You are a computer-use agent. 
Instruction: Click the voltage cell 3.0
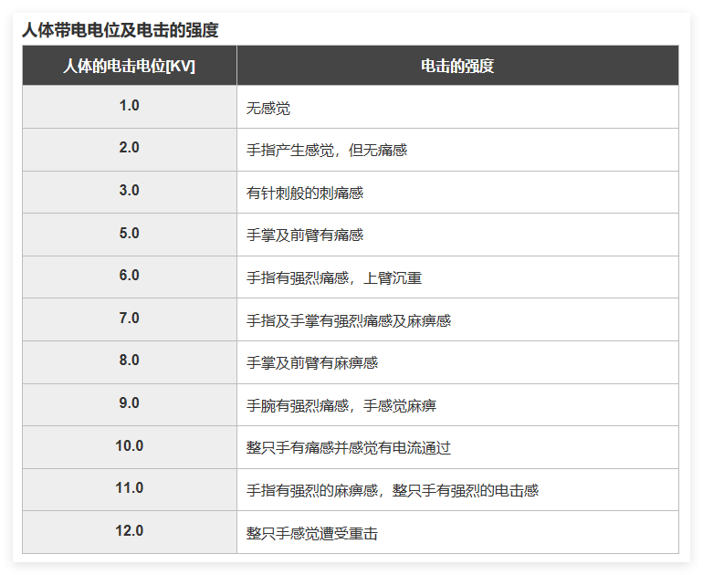pos(129,192)
